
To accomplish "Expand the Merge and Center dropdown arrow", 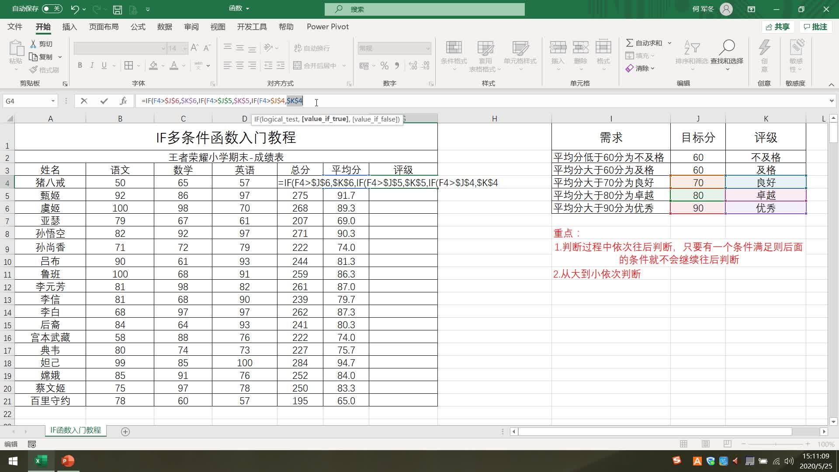I will 344,66.
